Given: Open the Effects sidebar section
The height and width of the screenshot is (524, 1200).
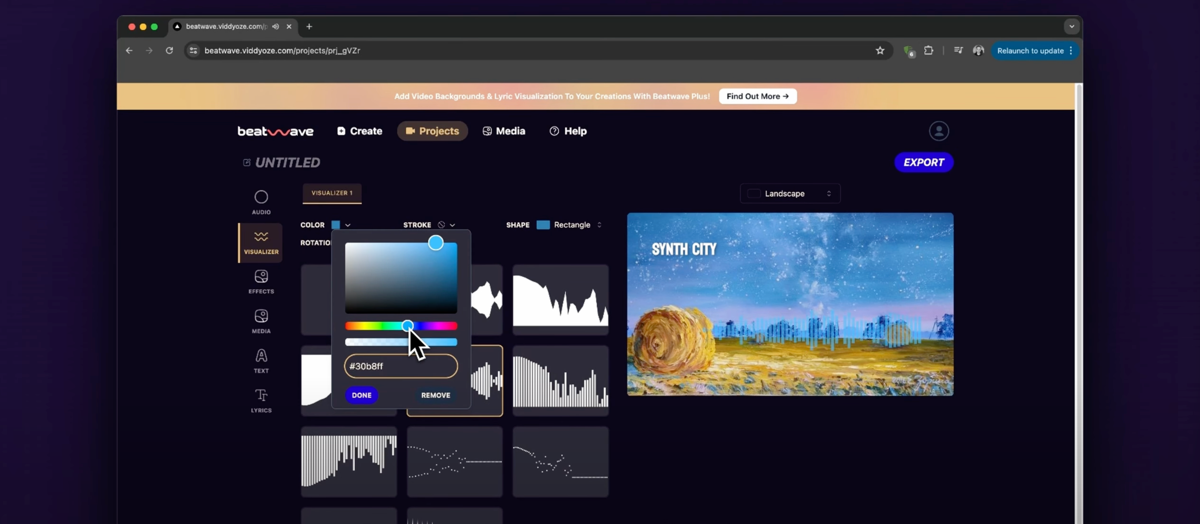Looking at the screenshot, I should [261, 282].
